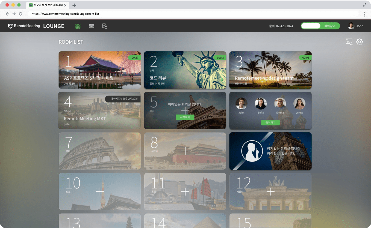
Task: Click the ROOM LIST heading
Action: 71,42
